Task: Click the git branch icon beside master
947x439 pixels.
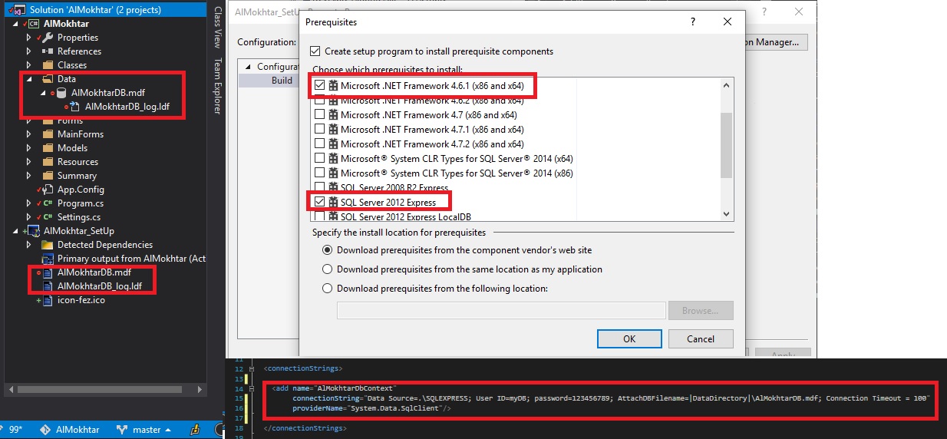Action: [x=123, y=430]
